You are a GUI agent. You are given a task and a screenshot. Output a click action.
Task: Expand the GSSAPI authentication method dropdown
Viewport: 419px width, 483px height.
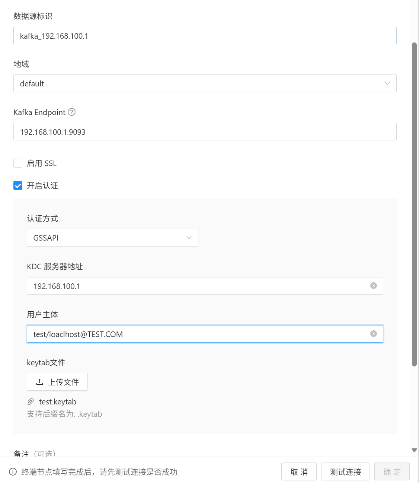112,238
